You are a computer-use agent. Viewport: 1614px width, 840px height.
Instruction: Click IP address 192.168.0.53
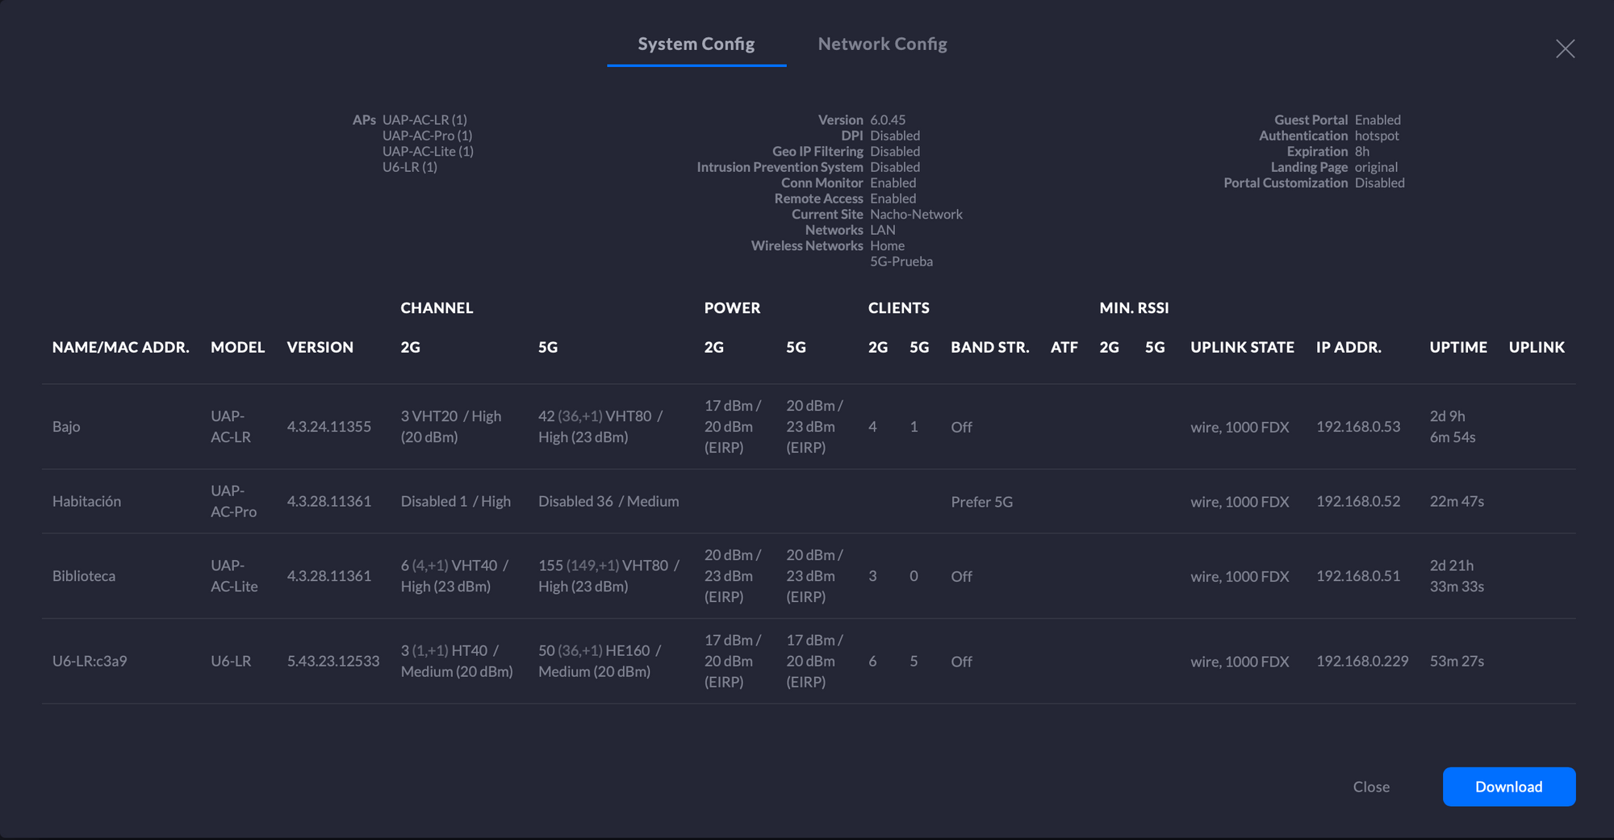[x=1358, y=427]
